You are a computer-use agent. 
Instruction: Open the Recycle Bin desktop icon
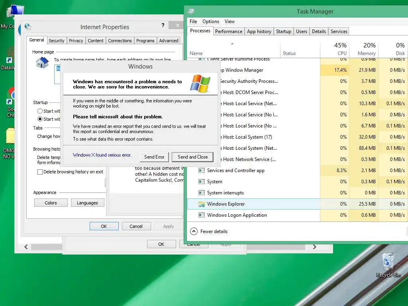tap(388, 265)
